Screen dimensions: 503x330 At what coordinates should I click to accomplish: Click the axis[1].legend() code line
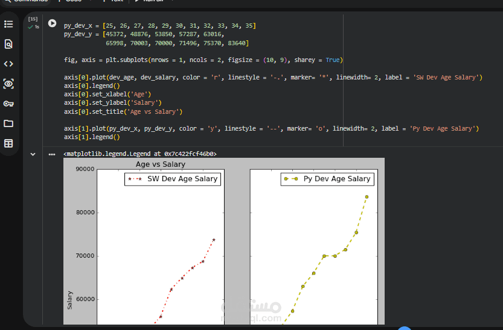[x=92, y=137]
